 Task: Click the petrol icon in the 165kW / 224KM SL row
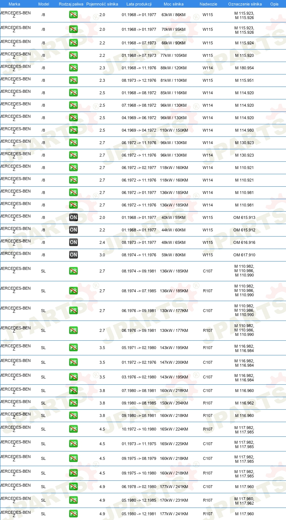74,429
